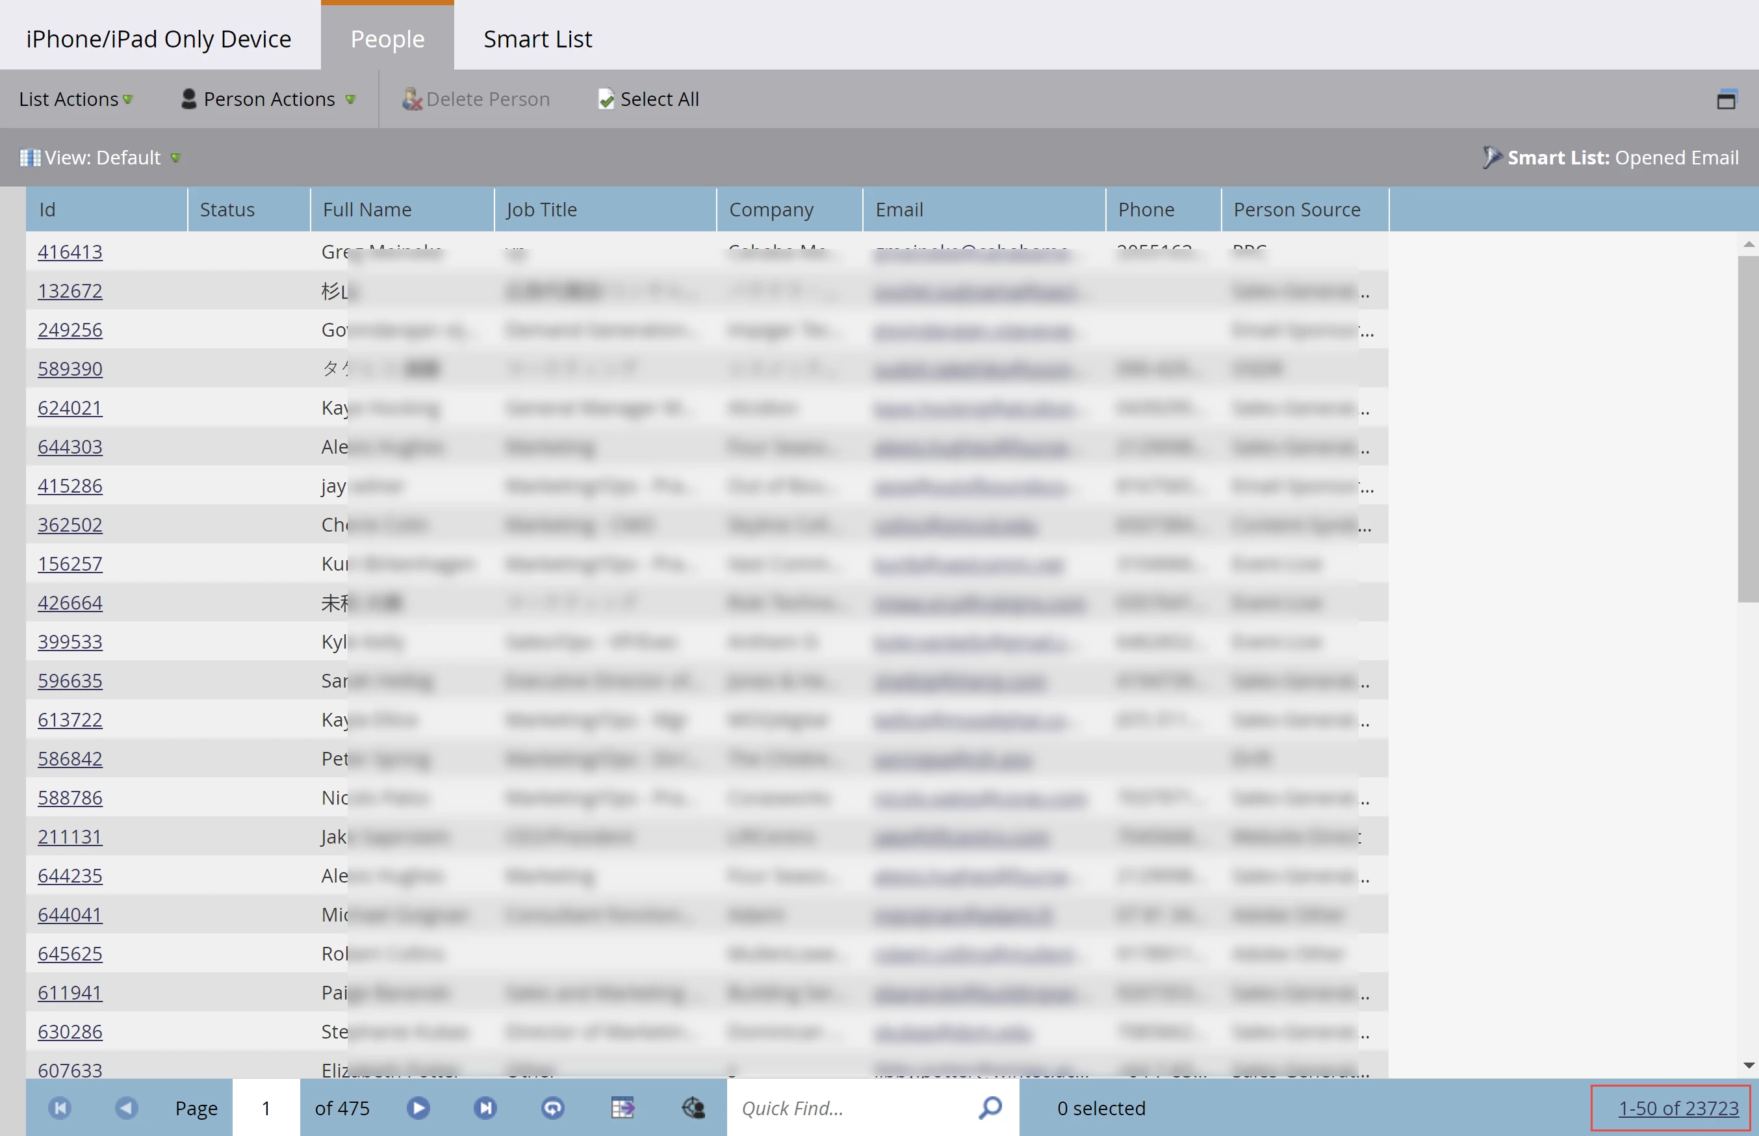The width and height of the screenshot is (1759, 1136).
Task: Click the restore window icon at top right
Action: pyautogui.click(x=1727, y=99)
